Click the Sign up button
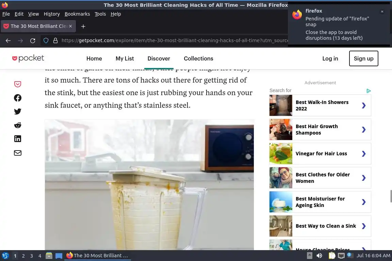The width and height of the screenshot is (392, 261). tap(363, 58)
